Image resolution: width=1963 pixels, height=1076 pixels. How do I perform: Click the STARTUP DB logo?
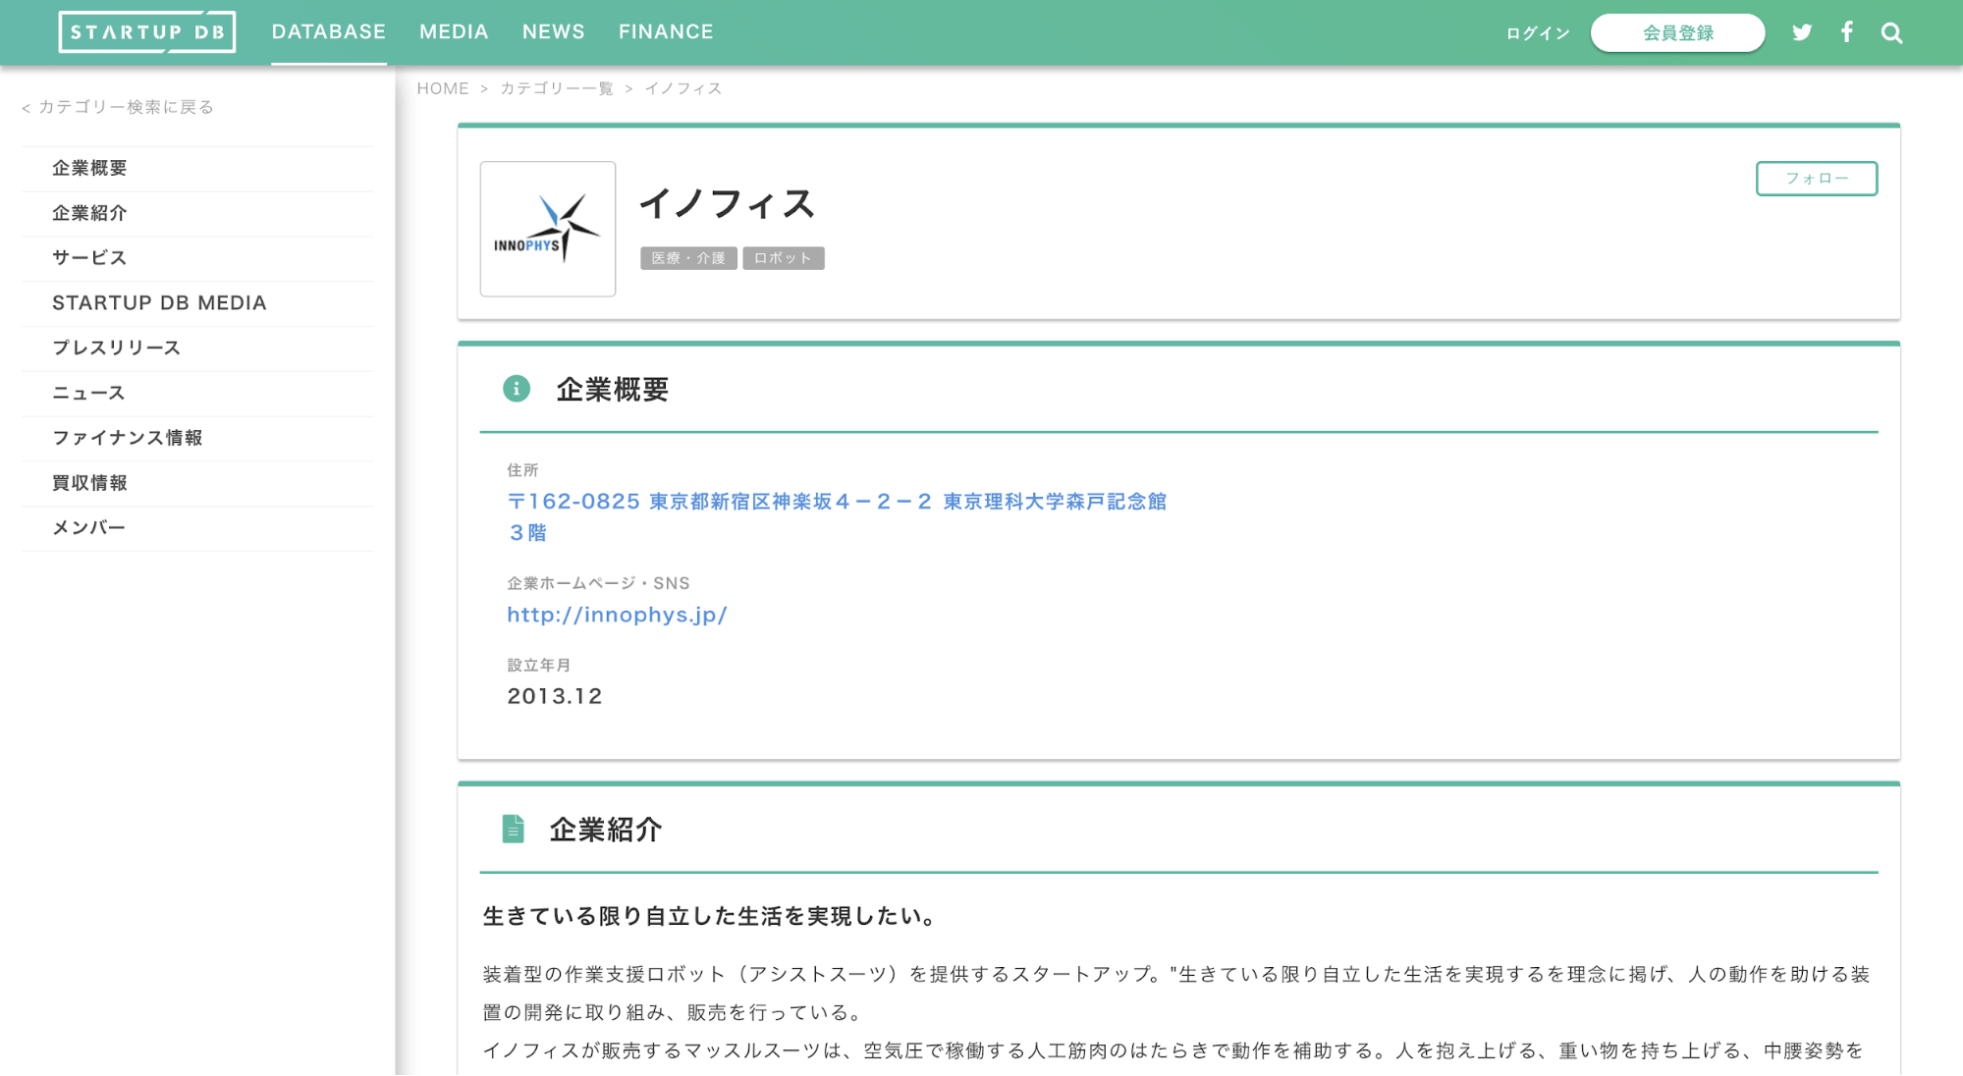(x=147, y=30)
